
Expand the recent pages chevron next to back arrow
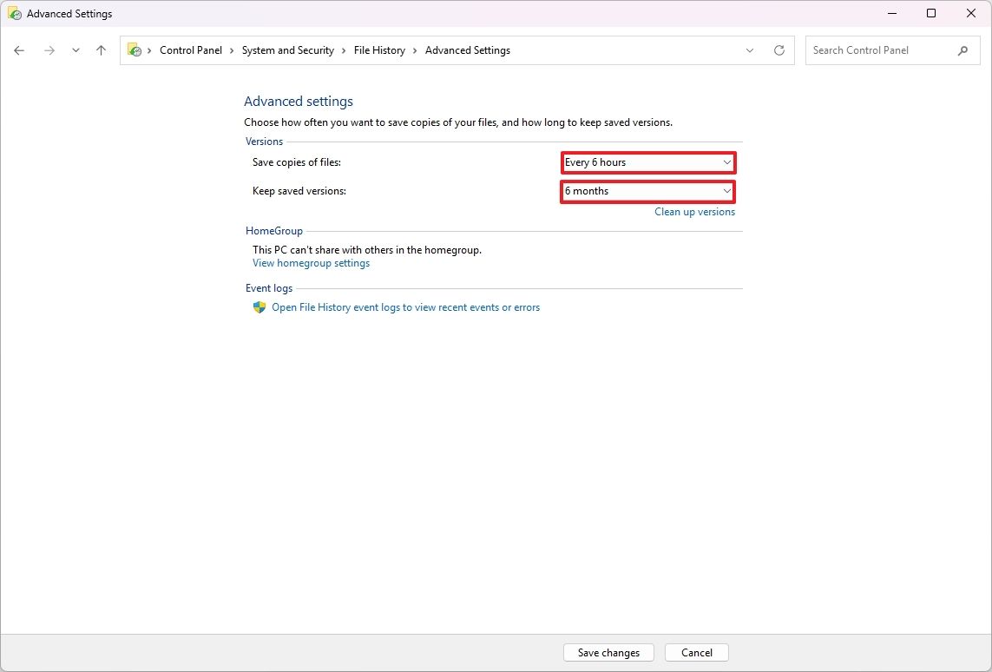76,50
